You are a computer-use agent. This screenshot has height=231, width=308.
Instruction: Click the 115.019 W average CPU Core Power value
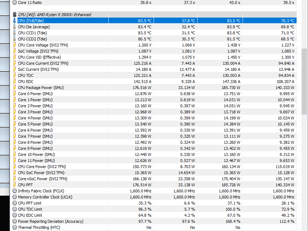[285, 167]
